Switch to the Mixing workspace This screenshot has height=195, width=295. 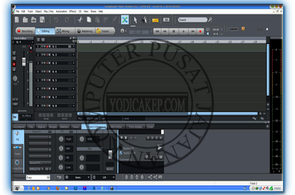click(65, 31)
